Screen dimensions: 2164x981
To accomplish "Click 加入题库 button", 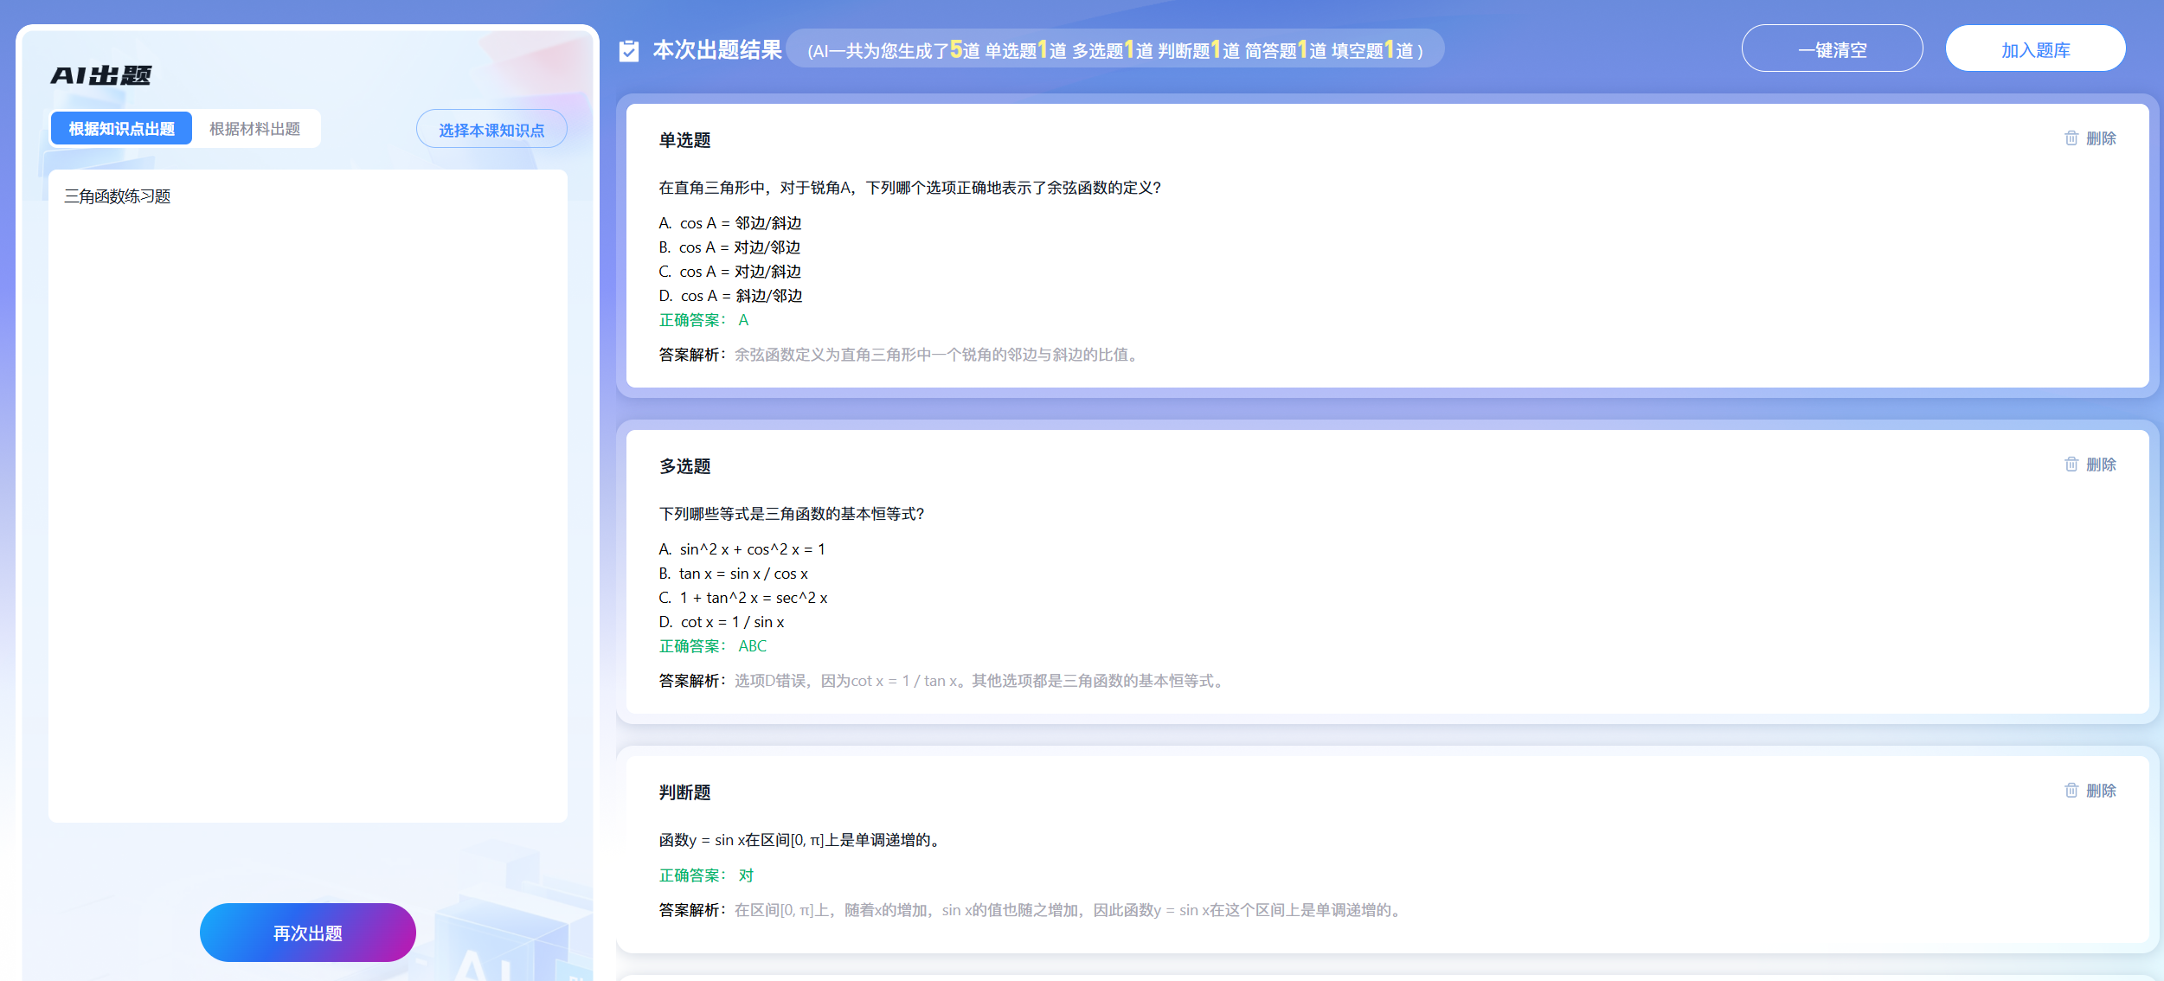I will click(x=2034, y=49).
